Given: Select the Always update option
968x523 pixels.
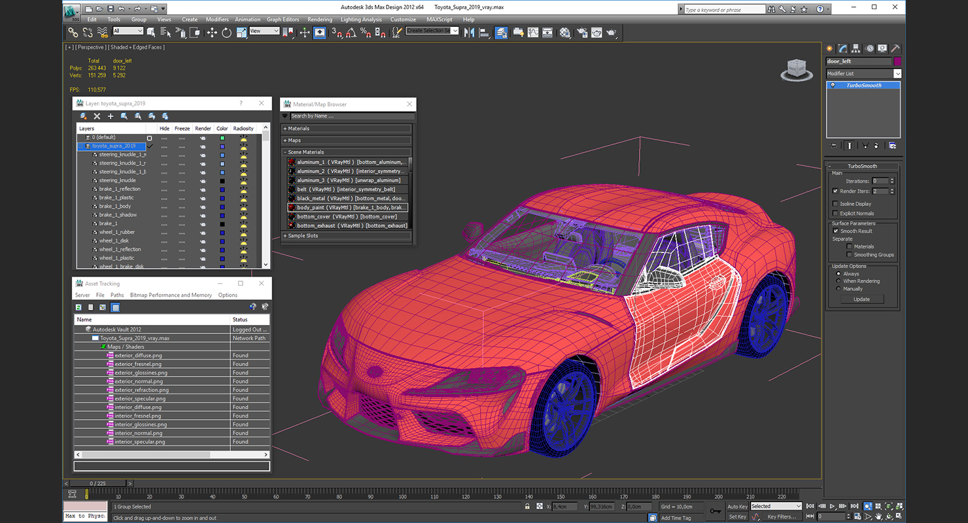Looking at the screenshot, I should [838, 274].
